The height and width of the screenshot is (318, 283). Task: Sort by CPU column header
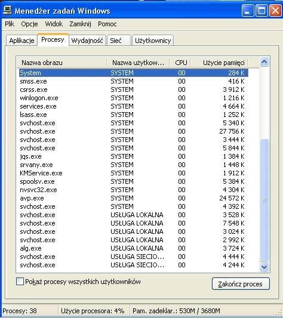(x=180, y=63)
